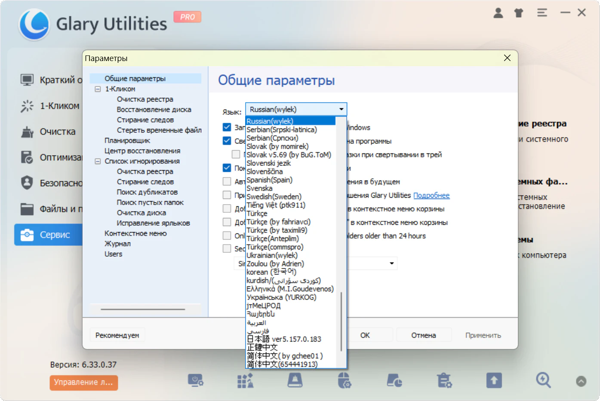Open the user account icon
600x401 pixels.
coord(498,13)
